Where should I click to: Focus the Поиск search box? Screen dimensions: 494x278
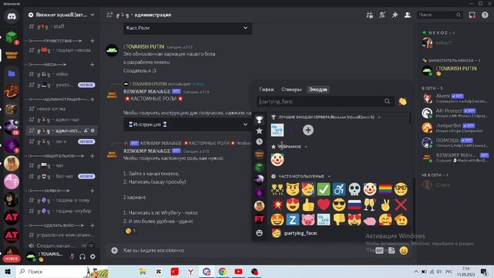click(439, 15)
